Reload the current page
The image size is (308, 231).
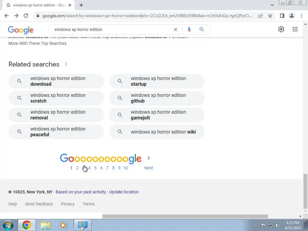(x=26, y=16)
